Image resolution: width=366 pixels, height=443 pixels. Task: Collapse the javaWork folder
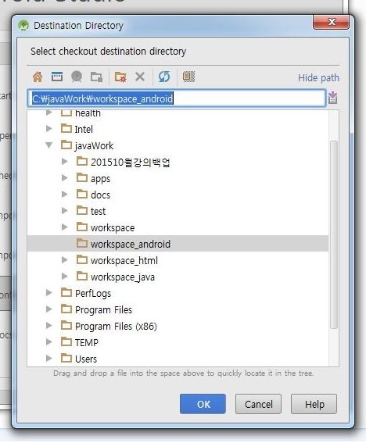[x=49, y=145]
